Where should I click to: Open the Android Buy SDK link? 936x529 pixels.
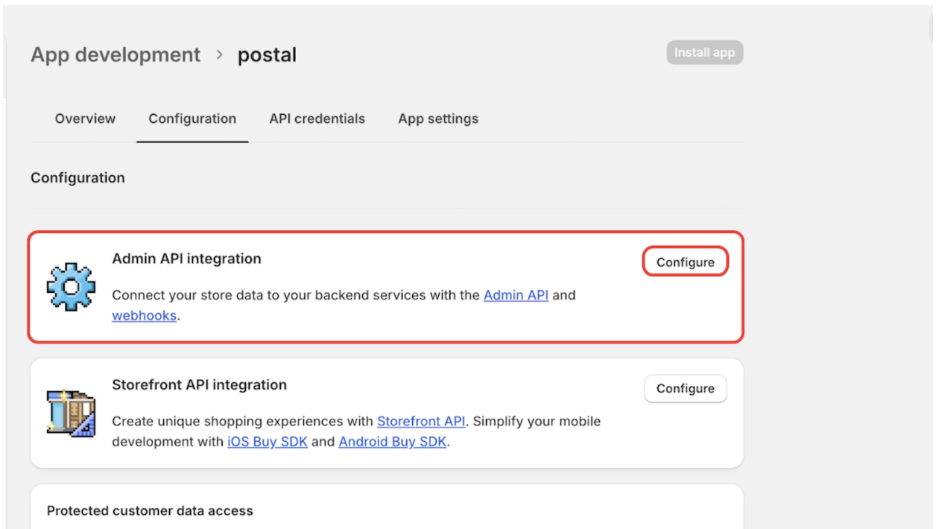pos(392,441)
